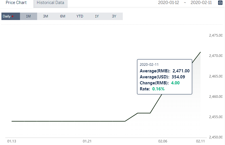Click the 2,470.00 y-axis label

click(x=216, y=55)
